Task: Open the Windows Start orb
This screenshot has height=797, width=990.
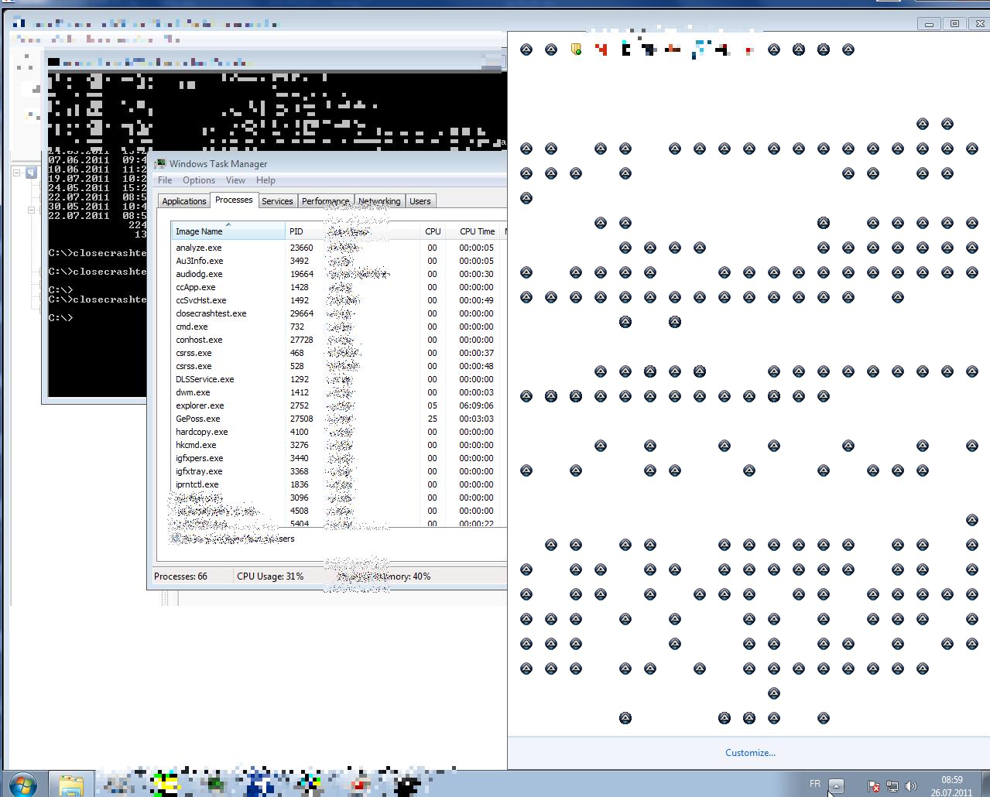Action: pos(22,784)
